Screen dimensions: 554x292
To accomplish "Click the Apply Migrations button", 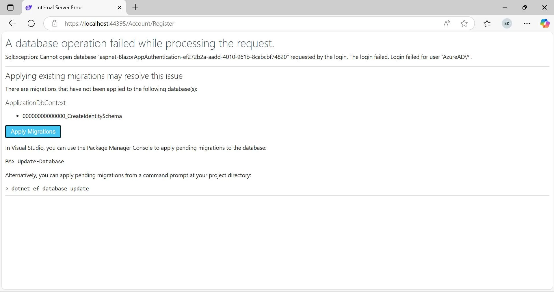I will coord(33,132).
